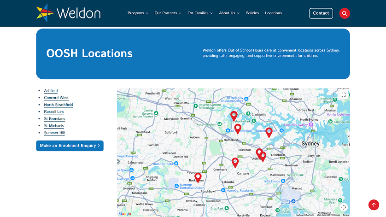
Task: Open the Russell Lea location link
Action: point(54,112)
